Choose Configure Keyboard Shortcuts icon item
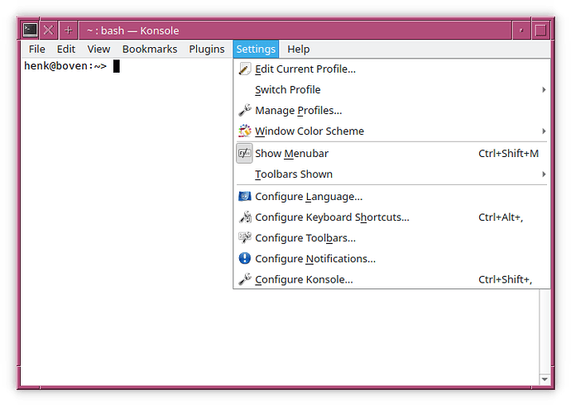The image size is (571, 405). click(x=244, y=217)
